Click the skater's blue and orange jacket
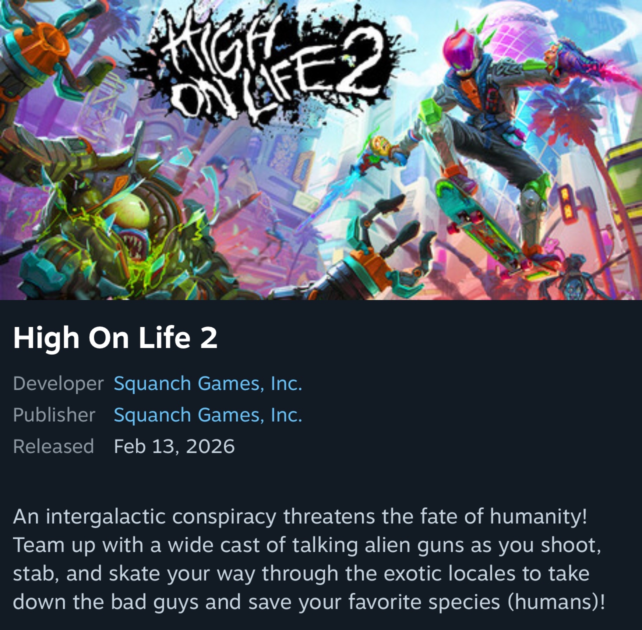 (x=480, y=95)
